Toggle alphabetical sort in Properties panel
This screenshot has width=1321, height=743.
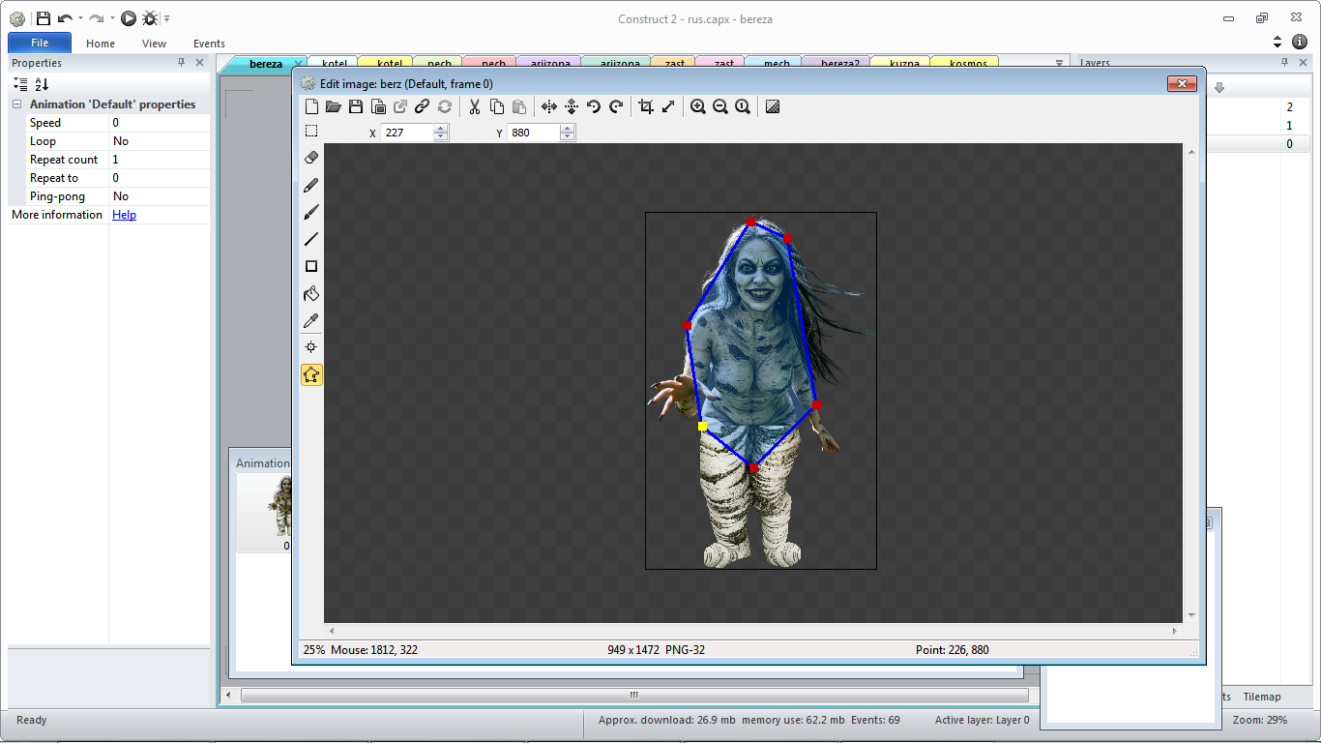point(42,84)
